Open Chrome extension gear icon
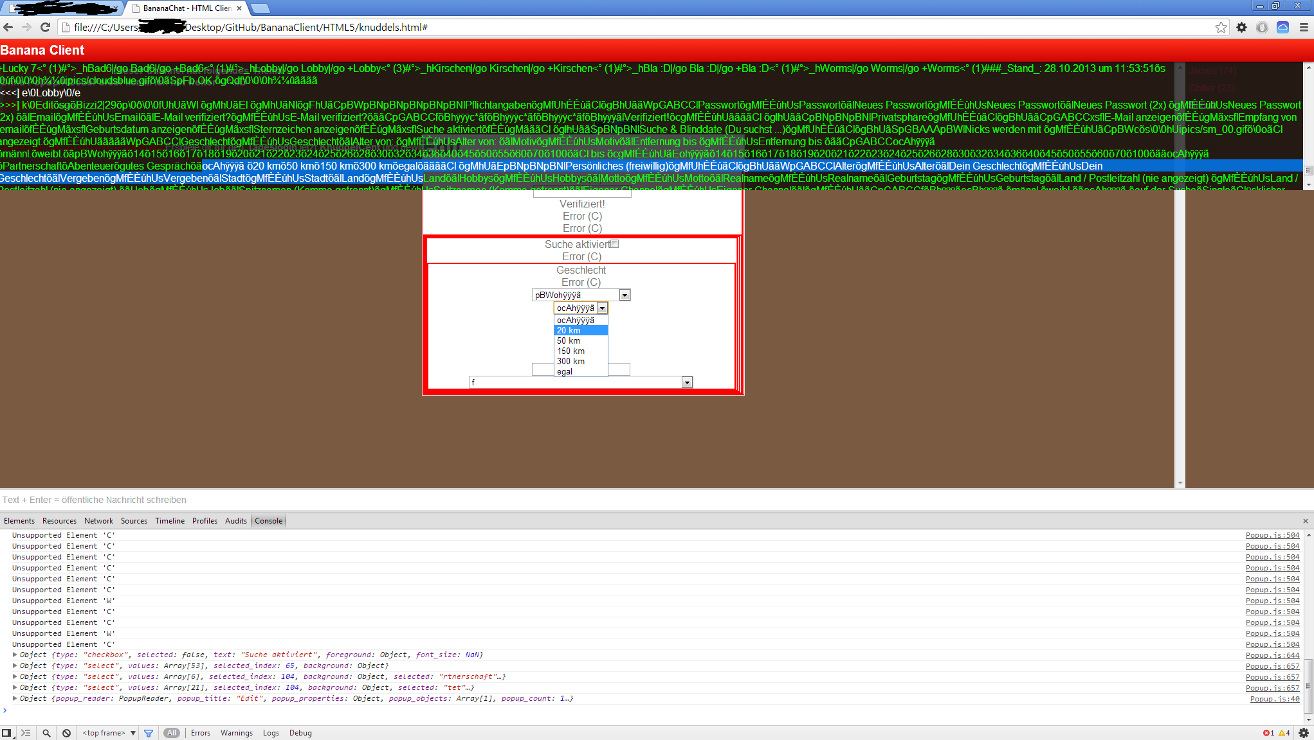 point(1241,27)
